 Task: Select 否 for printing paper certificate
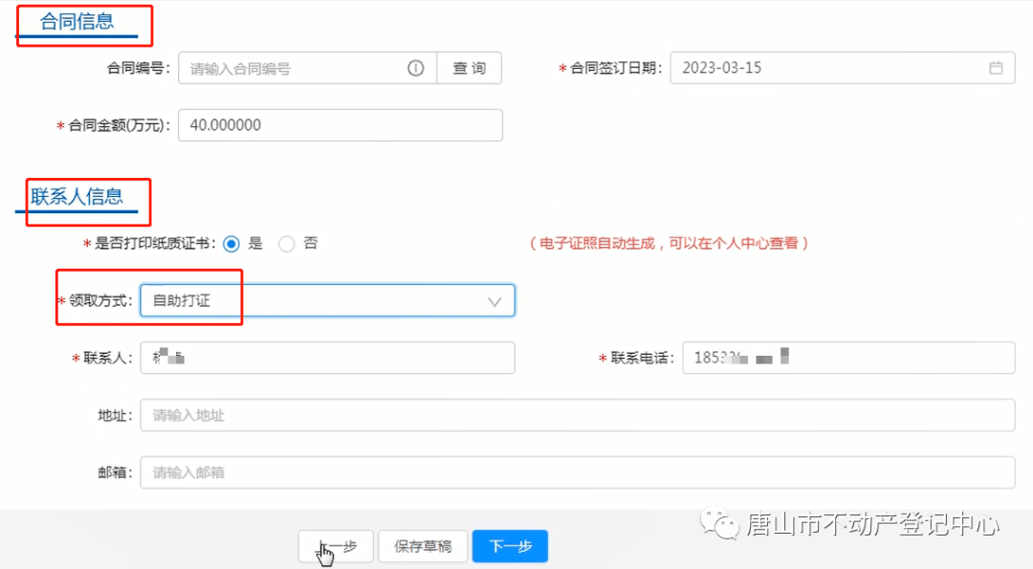286,243
